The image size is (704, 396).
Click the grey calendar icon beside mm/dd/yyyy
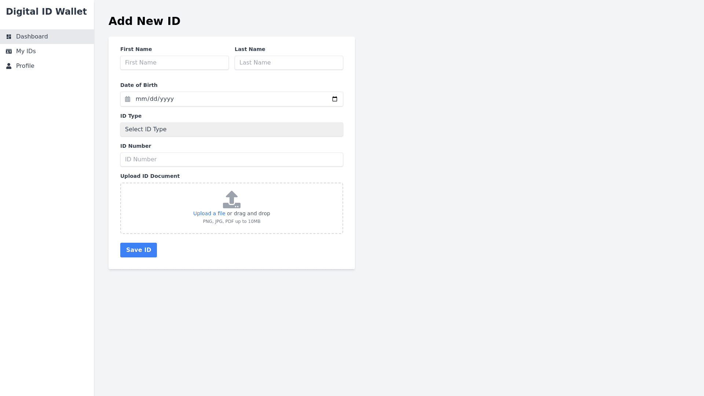coord(128,99)
